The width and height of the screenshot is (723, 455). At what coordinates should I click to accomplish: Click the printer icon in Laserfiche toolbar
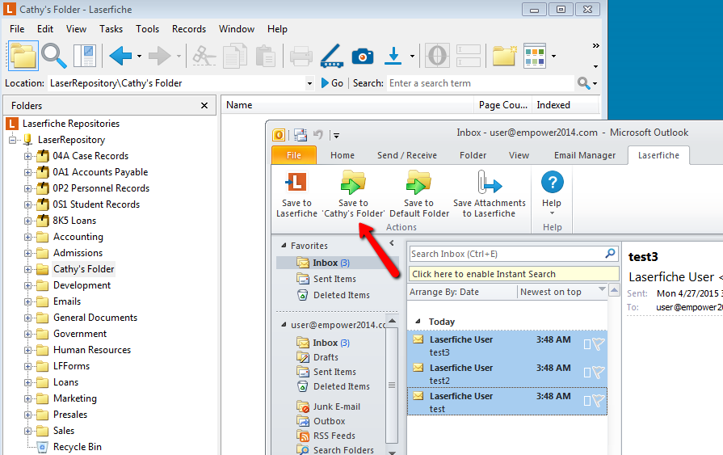click(301, 56)
